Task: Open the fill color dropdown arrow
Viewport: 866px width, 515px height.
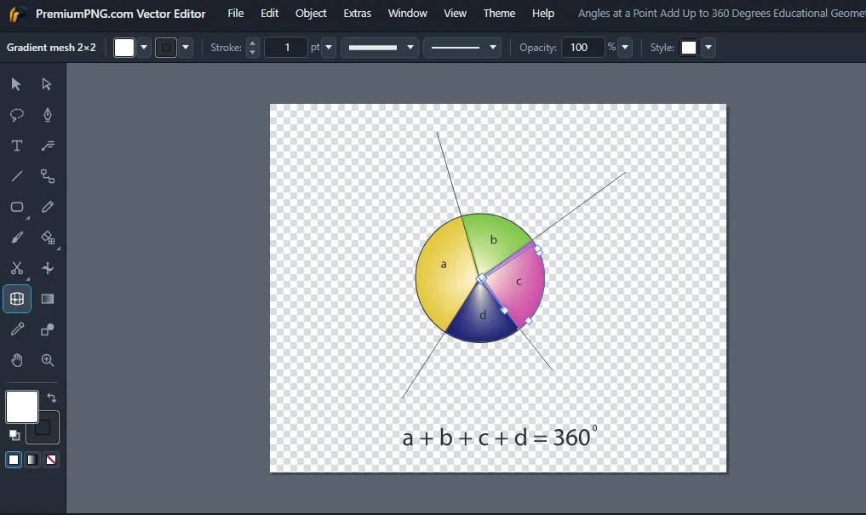Action: coord(144,48)
